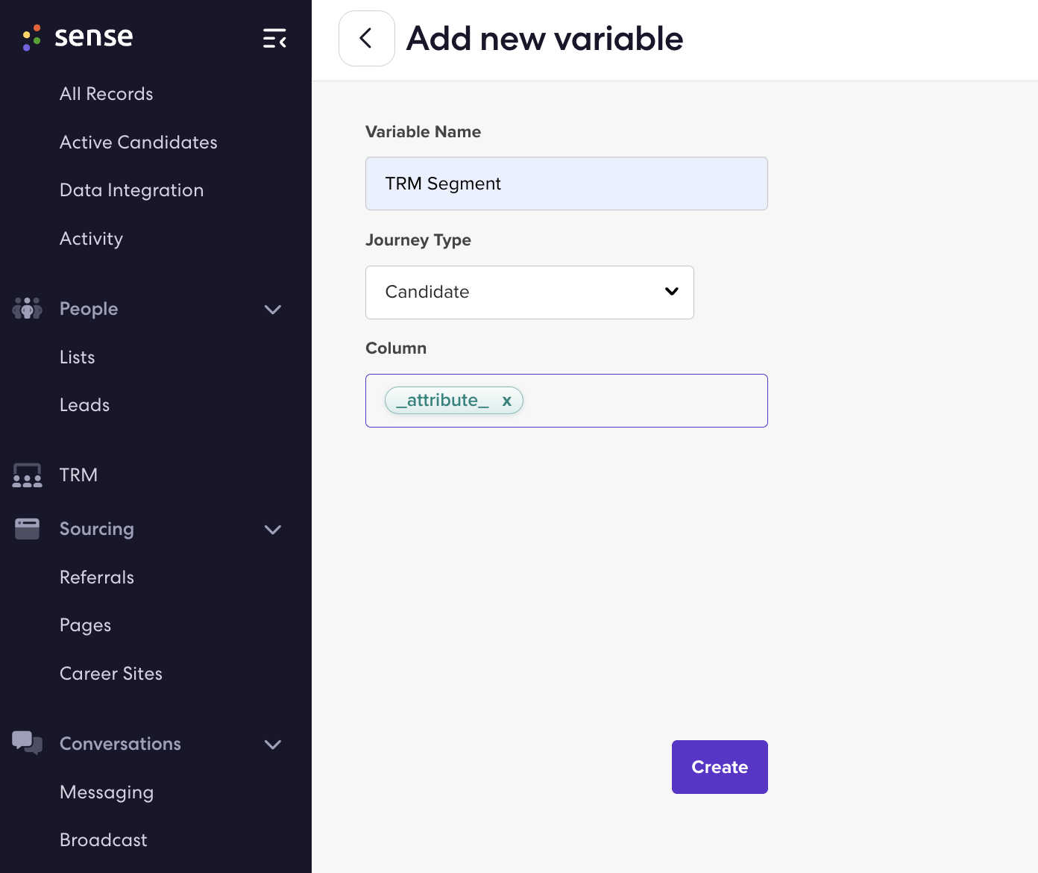
Task: Open All Records in the sidebar
Action: click(x=107, y=94)
